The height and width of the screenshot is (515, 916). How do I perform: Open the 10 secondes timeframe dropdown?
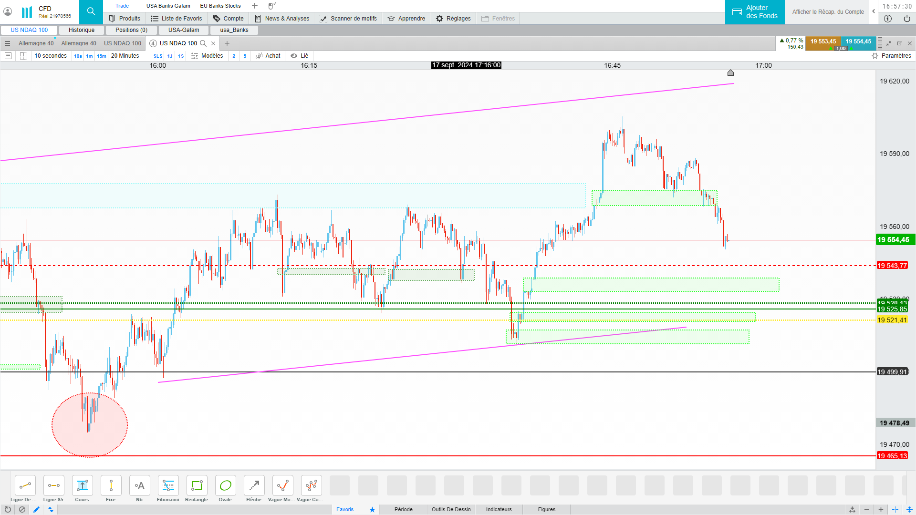pos(51,56)
